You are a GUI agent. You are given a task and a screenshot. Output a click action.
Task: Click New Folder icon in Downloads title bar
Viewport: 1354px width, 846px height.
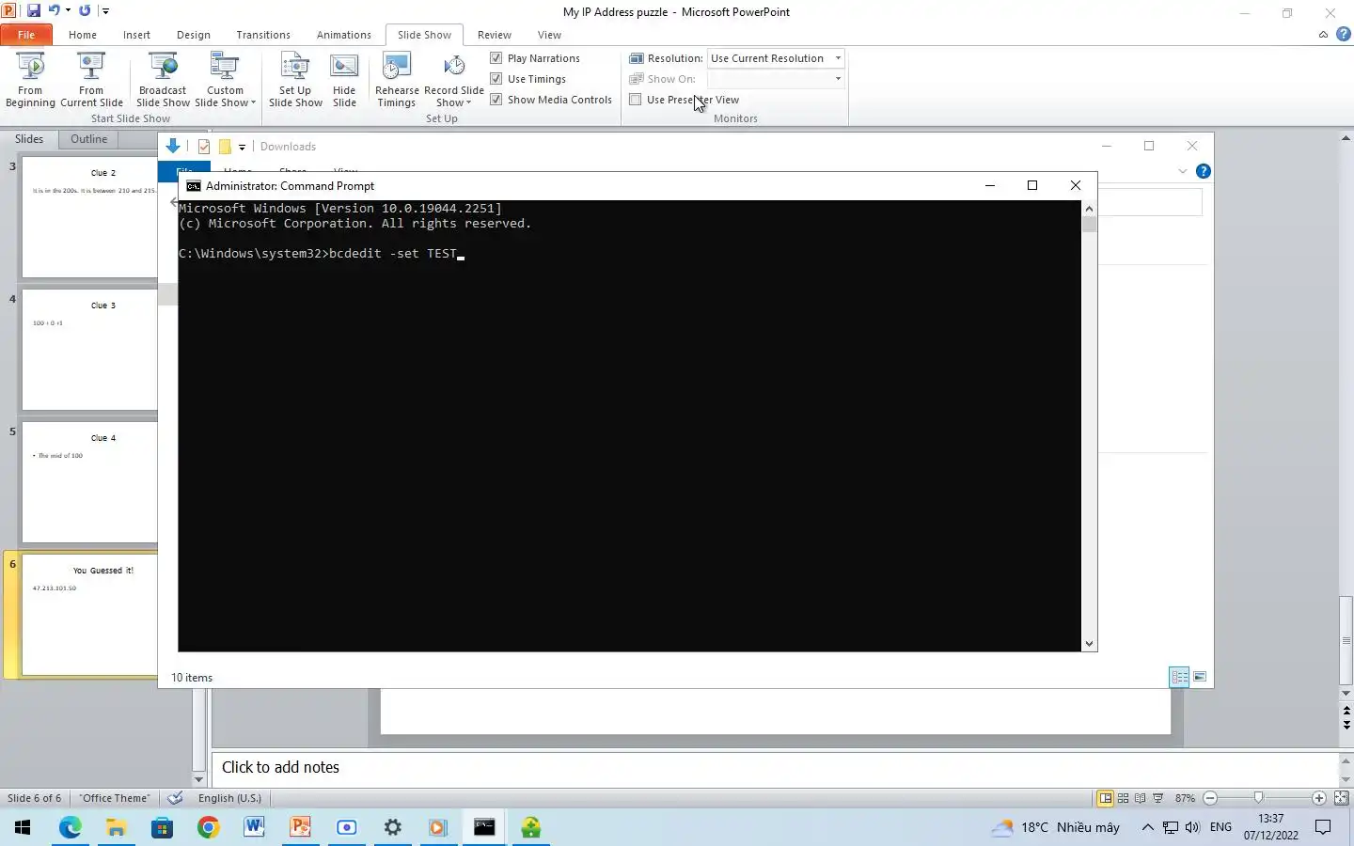[x=225, y=147]
